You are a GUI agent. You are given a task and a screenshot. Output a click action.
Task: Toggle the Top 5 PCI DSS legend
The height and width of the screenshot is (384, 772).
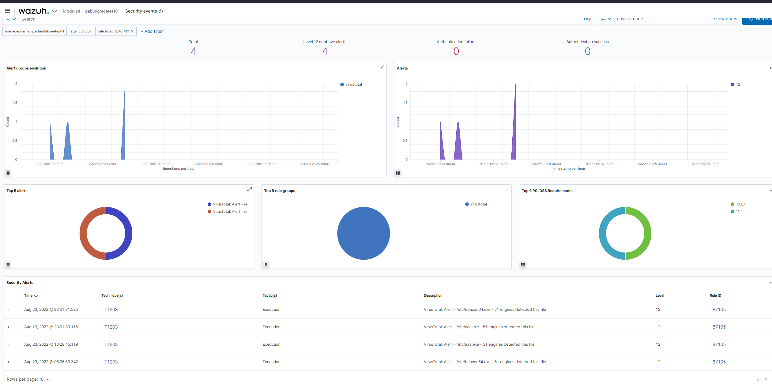pos(523,265)
